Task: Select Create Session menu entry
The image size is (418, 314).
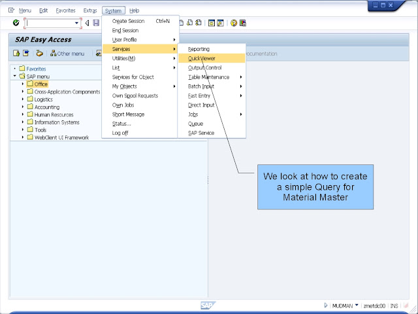Action: coord(140,21)
